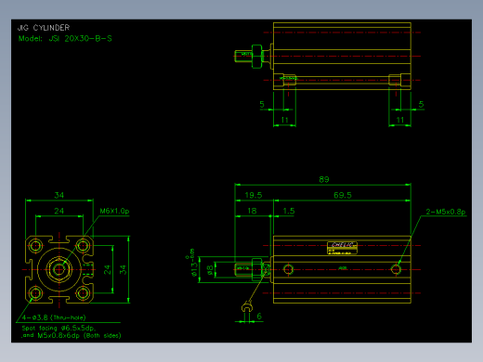
Task: Click the M6X1.0p thread callout
Action: [114, 211]
